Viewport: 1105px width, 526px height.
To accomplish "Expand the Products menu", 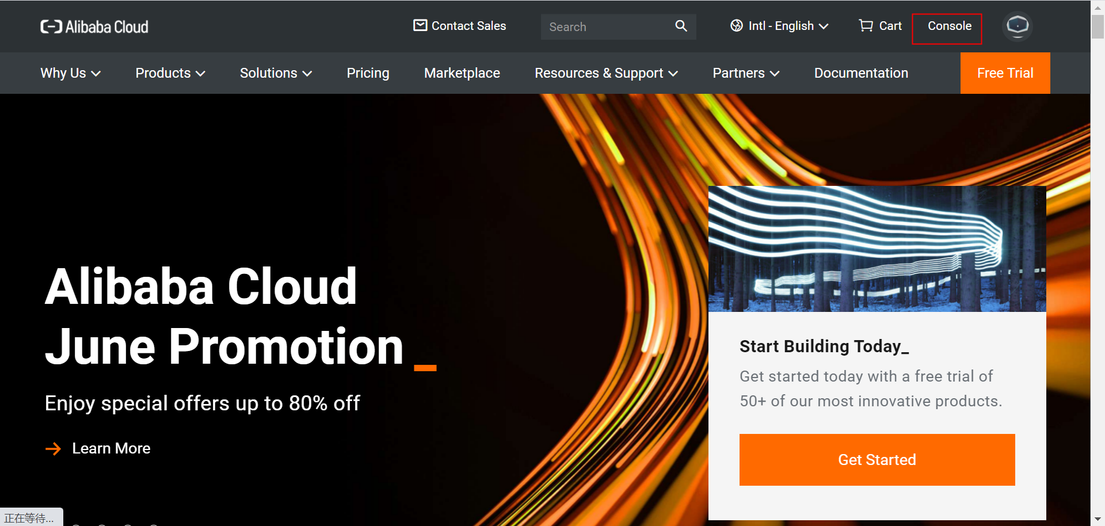I will pyautogui.click(x=170, y=73).
